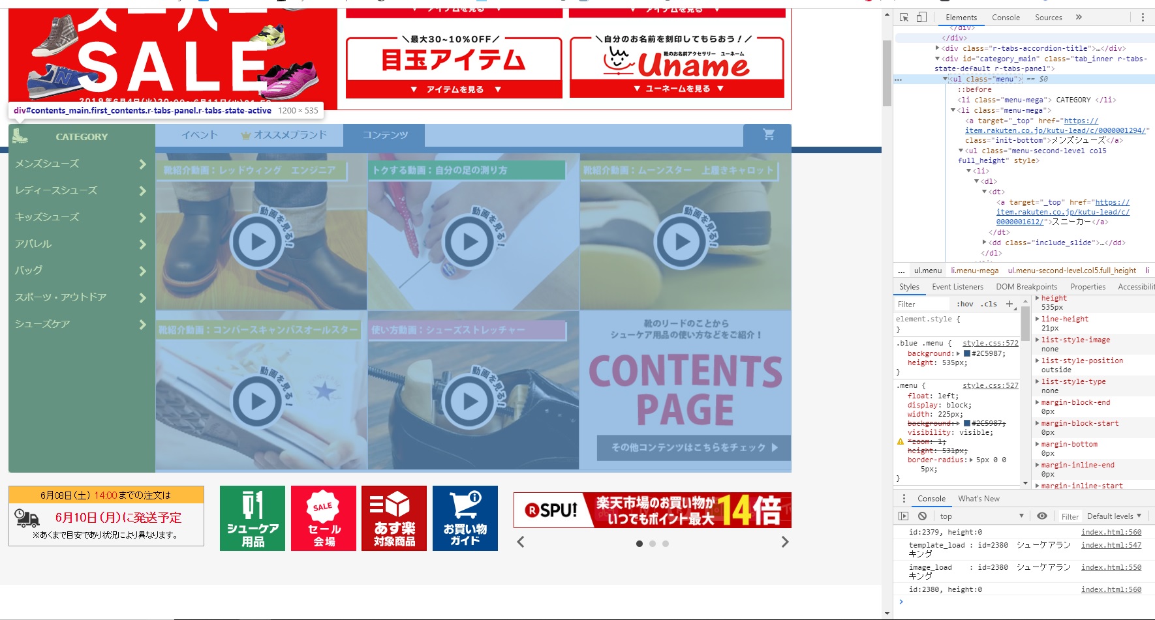1155x620 pixels.
Task: Click the シューケア用品 green banner button
Action: (253, 518)
